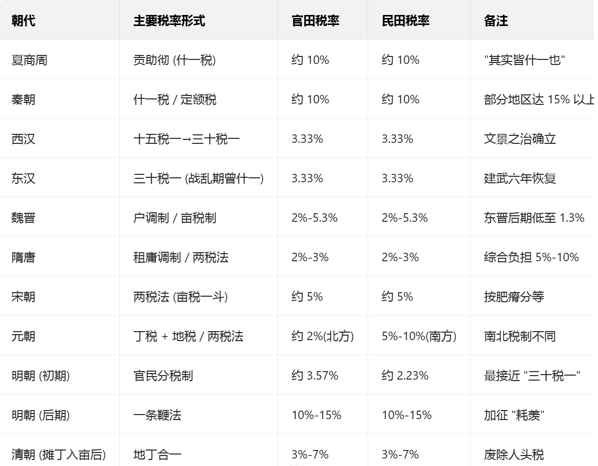Screen dimensions: 598x466
Task: Click the 官田税率 column header
Action: coord(315,20)
